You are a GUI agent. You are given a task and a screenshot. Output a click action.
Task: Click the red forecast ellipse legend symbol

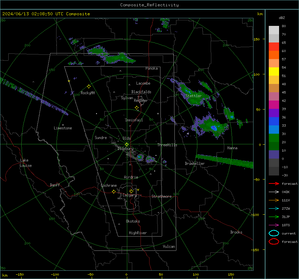pyautogui.click(x=274, y=242)
